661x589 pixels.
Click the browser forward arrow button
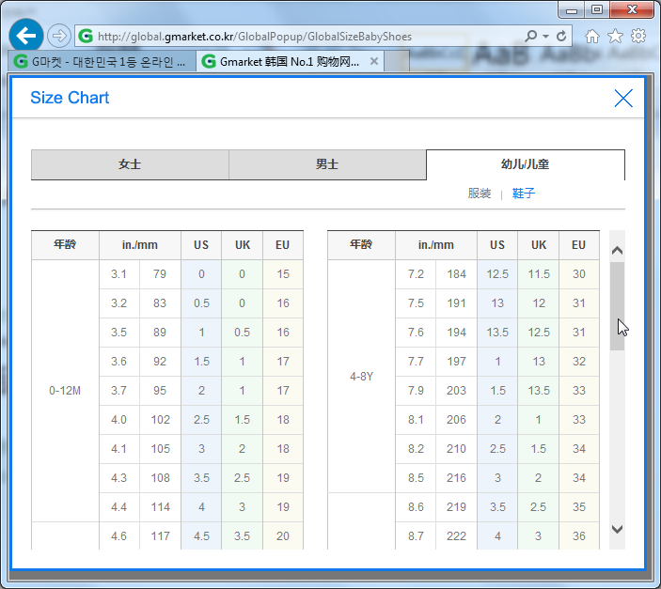59,37
